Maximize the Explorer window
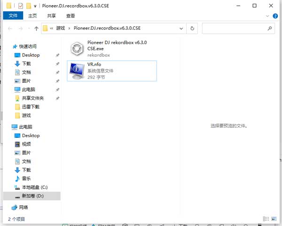Screen dimensions: 282x226 254,6
